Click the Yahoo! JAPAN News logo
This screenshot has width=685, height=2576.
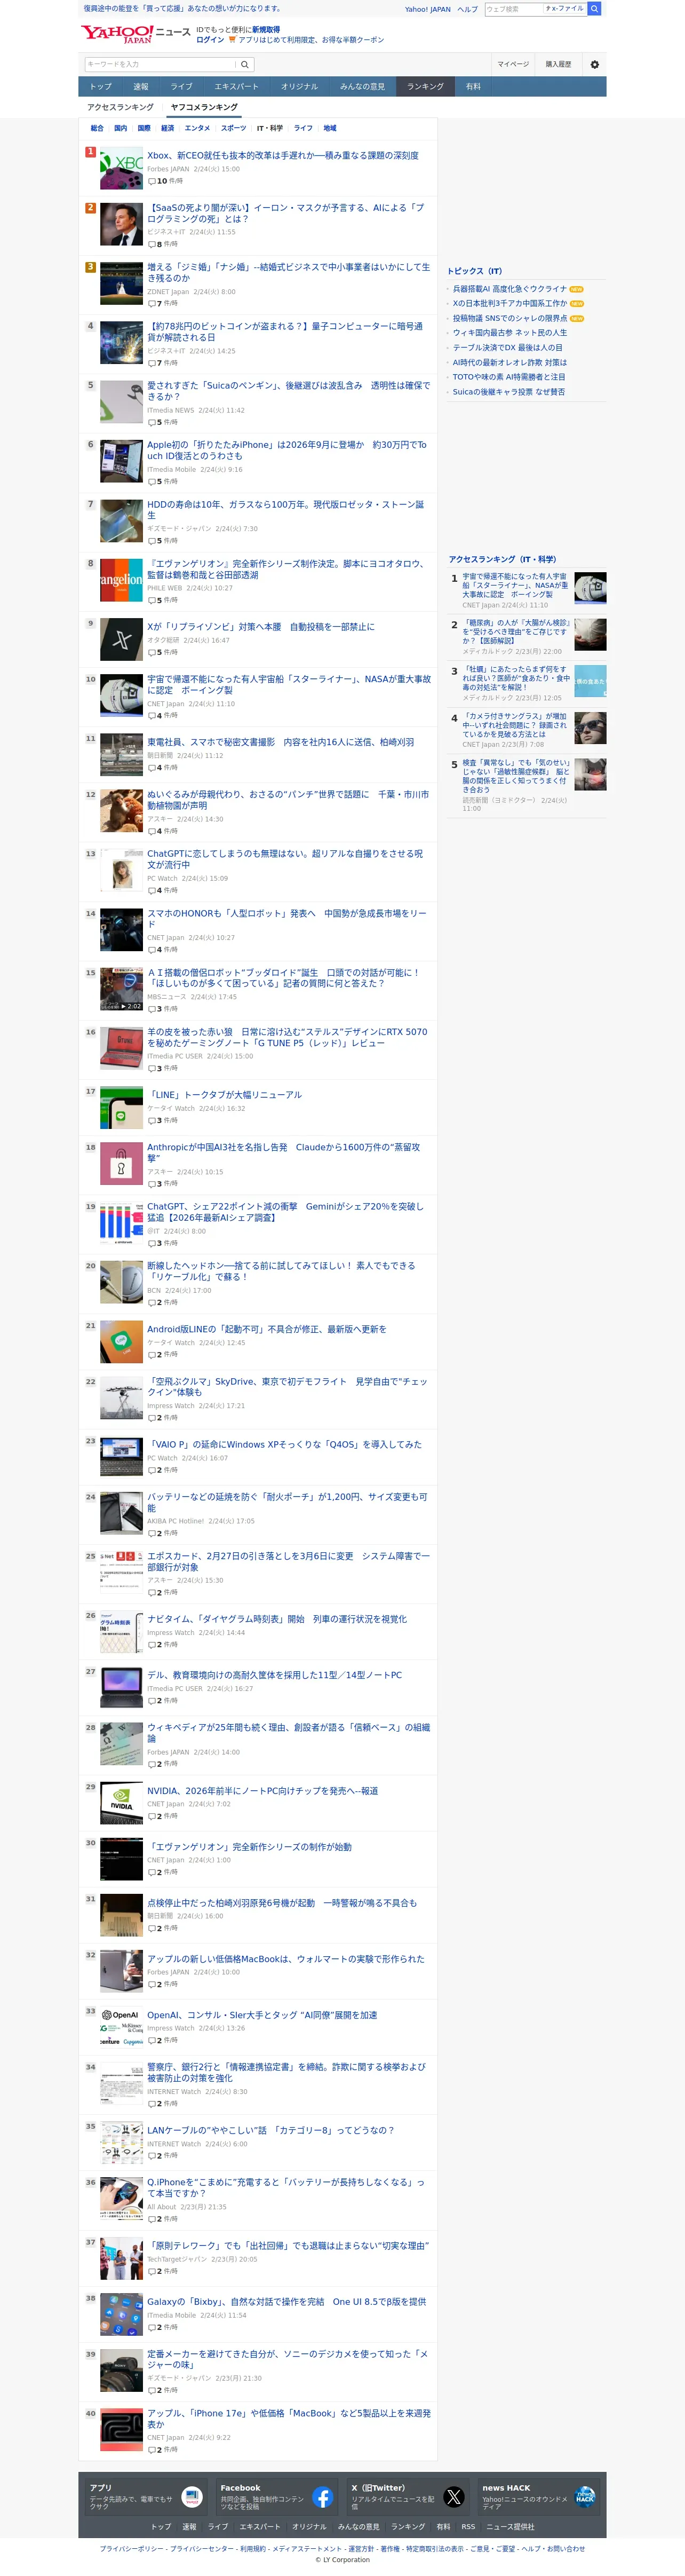click(x=135, y=34)
